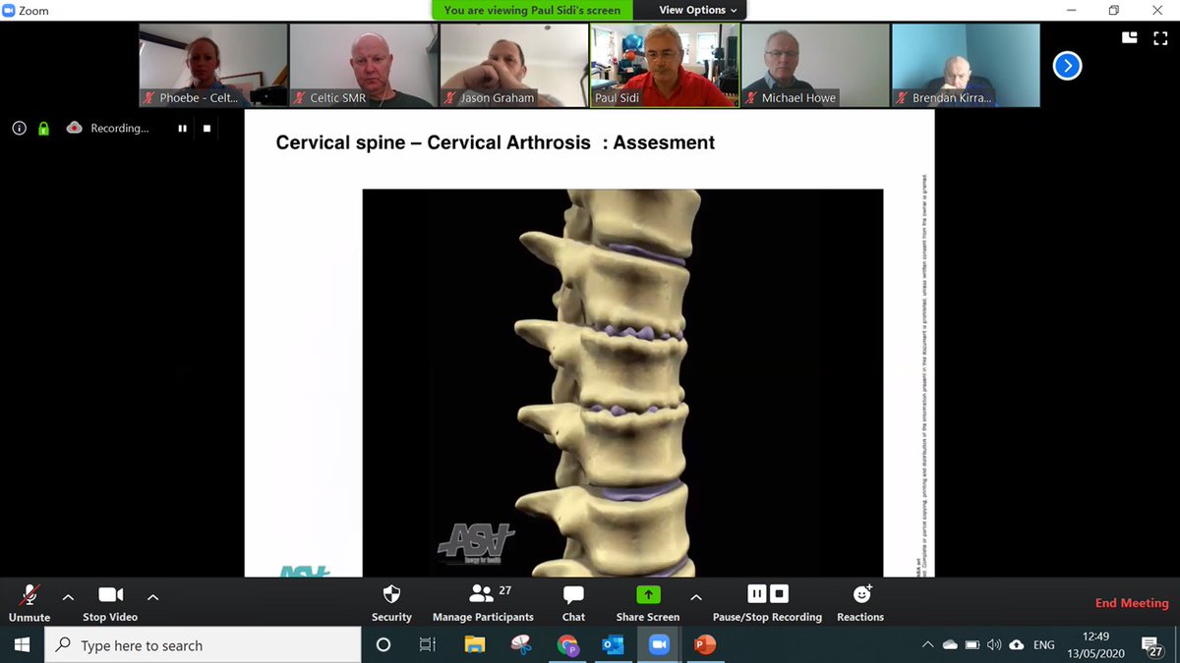1180x663 pixels.
Task: Open Windows Start menu
Action: (x=22, y=644)
